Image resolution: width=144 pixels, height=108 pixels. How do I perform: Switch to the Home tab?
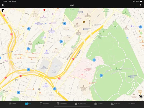click(13, 104)
